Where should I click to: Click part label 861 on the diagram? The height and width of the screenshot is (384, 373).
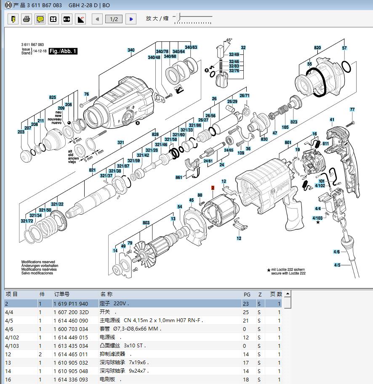[179, 177]
